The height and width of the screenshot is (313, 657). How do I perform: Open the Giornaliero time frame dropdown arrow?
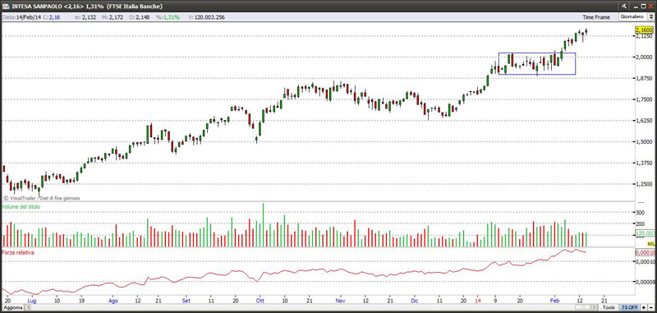click(651, 16)
